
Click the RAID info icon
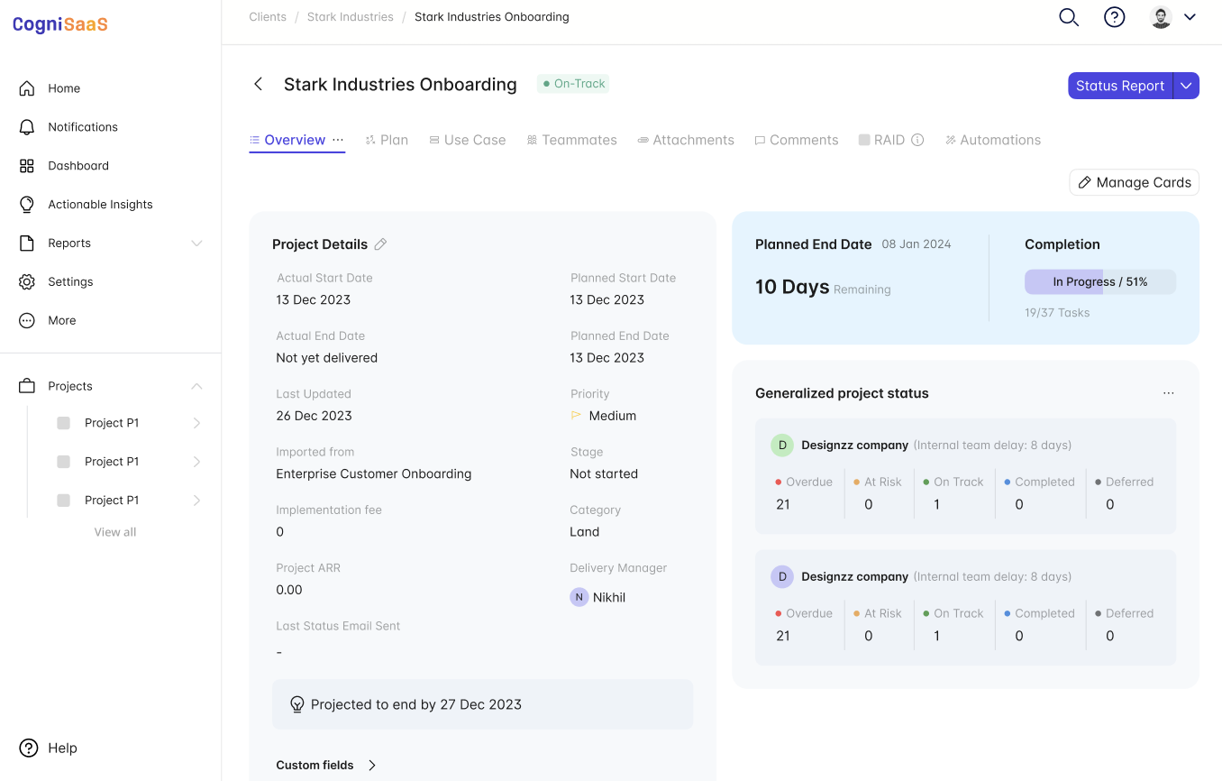coord(917,140)
